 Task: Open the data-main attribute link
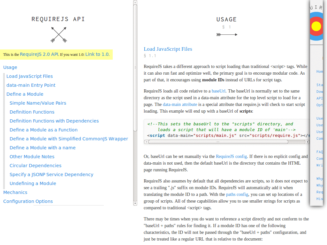[x=180, y=105]
